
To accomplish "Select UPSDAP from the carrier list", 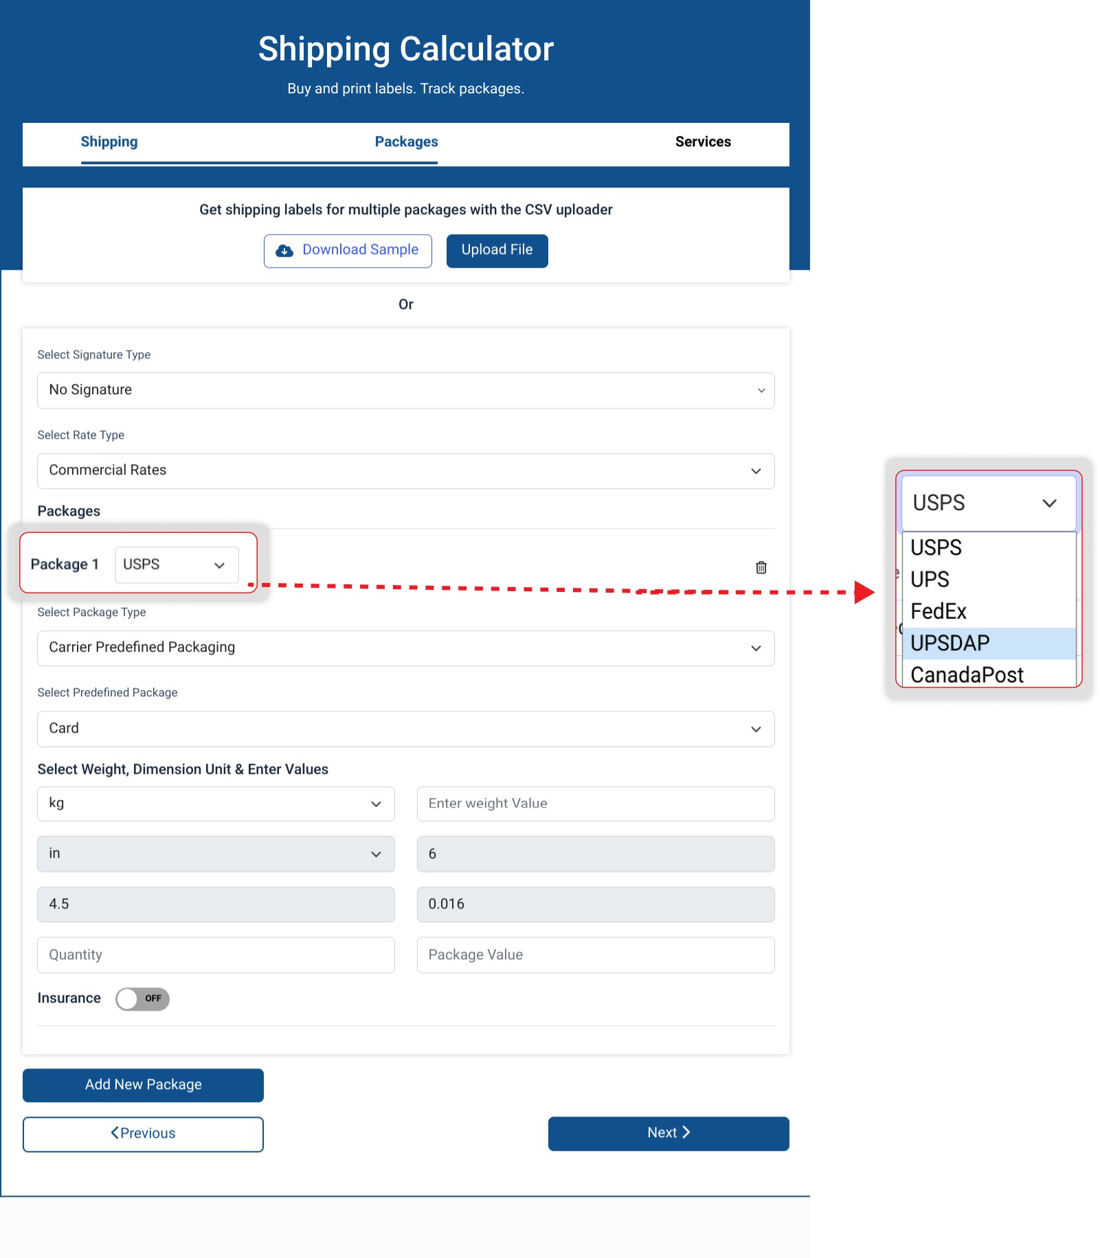I will tap(950, 643).
